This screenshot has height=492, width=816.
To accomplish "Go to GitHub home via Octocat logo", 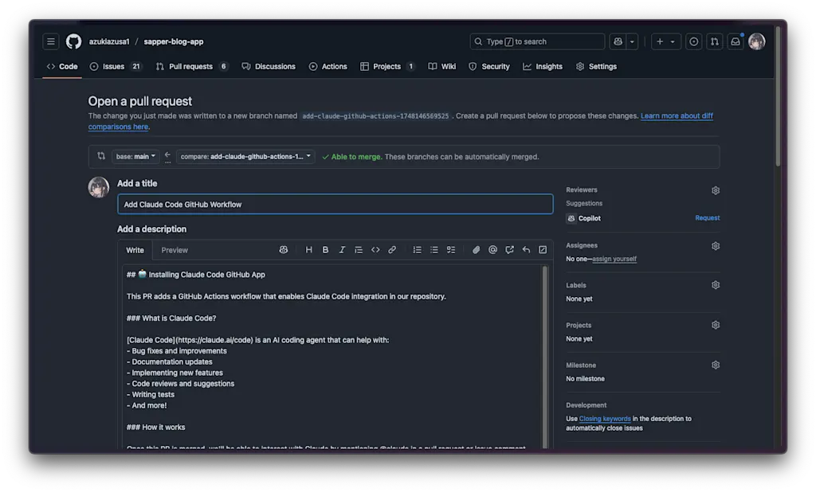I will coord(73,41).
